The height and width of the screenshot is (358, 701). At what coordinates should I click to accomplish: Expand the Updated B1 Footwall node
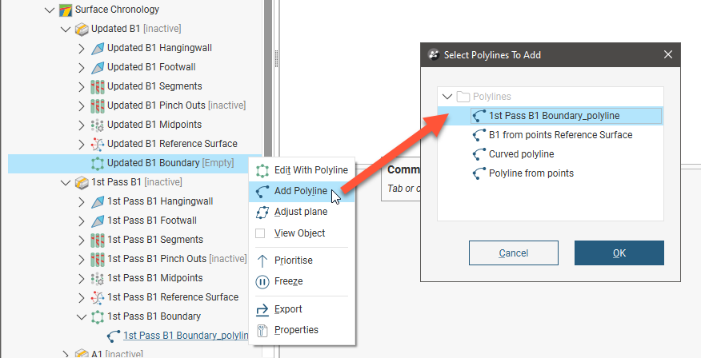pos(82,67)
